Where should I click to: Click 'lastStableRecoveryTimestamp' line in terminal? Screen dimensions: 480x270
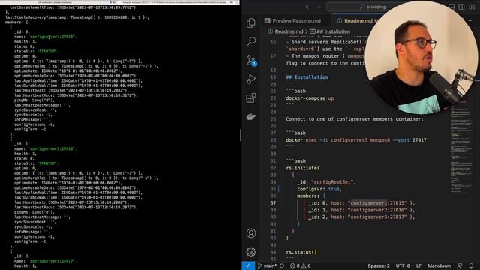77,17
